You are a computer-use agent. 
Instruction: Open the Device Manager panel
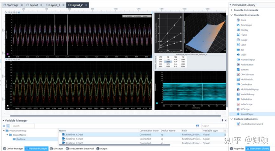pos(13,149)
